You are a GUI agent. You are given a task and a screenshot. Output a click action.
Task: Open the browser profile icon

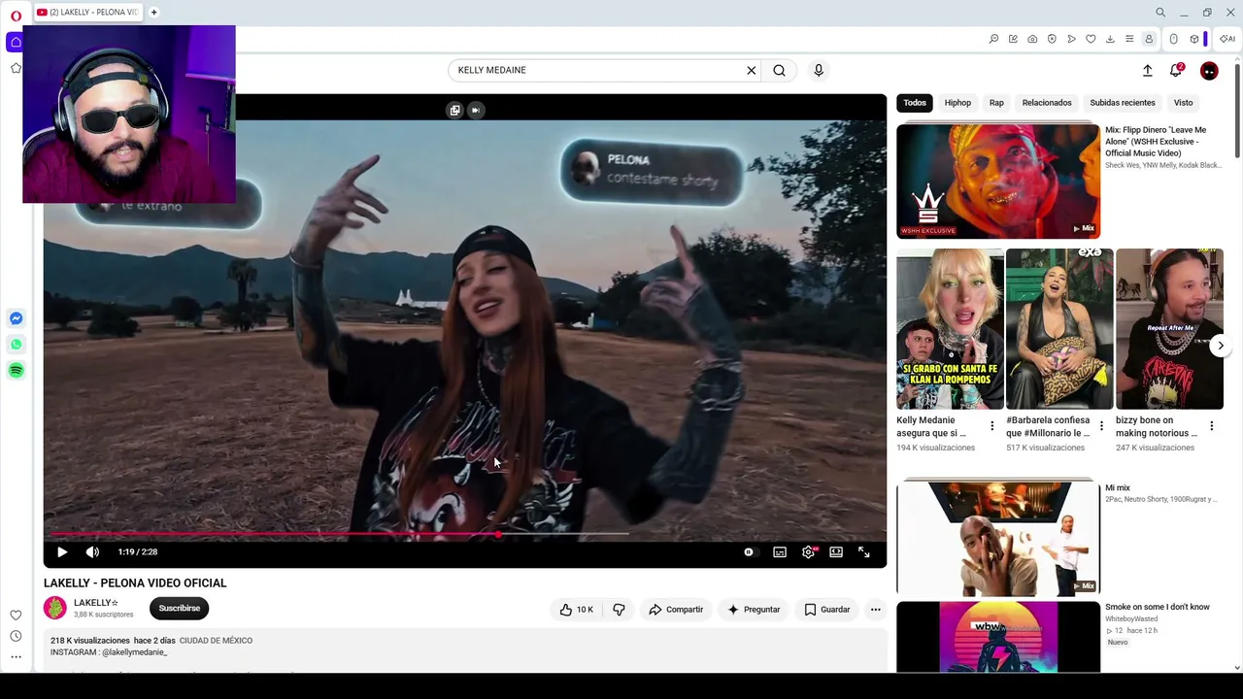point(1149,39)
